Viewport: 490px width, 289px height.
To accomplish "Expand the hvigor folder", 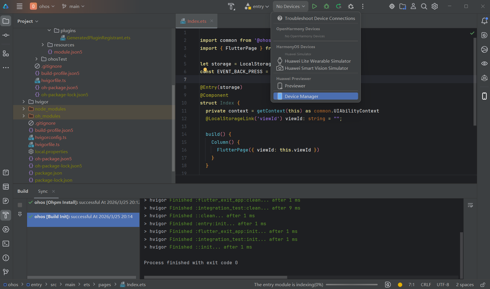I will click(x=24, y=102).
